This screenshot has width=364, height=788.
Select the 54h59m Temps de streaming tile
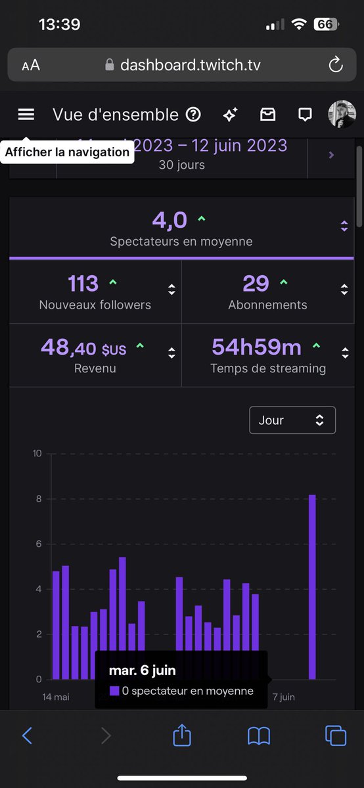[x=267, y=355]
